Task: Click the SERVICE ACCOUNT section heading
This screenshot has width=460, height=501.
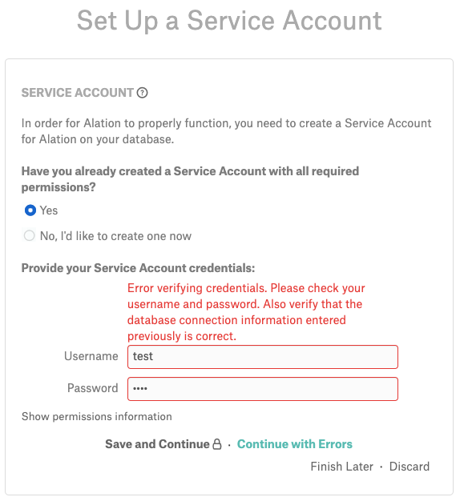Action: (78, 93)
